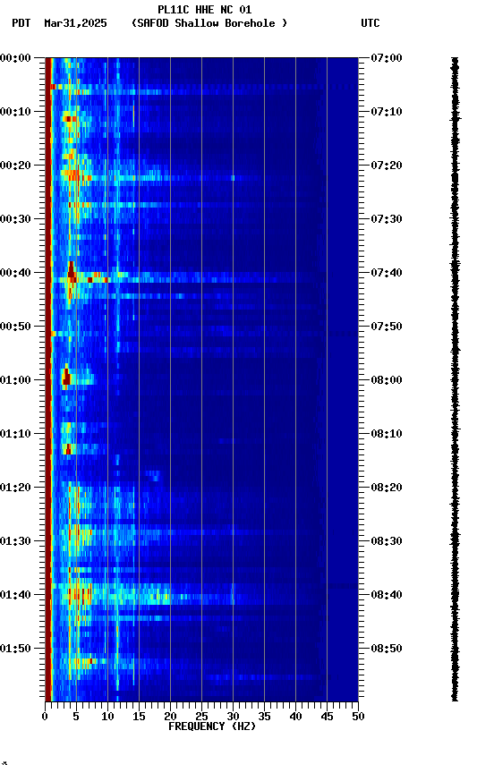The image size is (494, 773).
Task: Click the station title PL11C HHE NC 01
Action: point(205,10)
